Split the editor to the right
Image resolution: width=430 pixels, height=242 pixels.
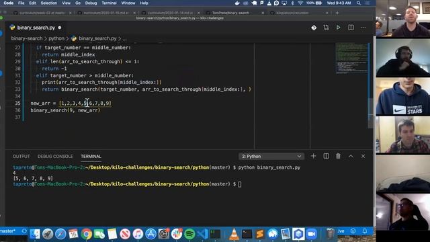(351, 28)
